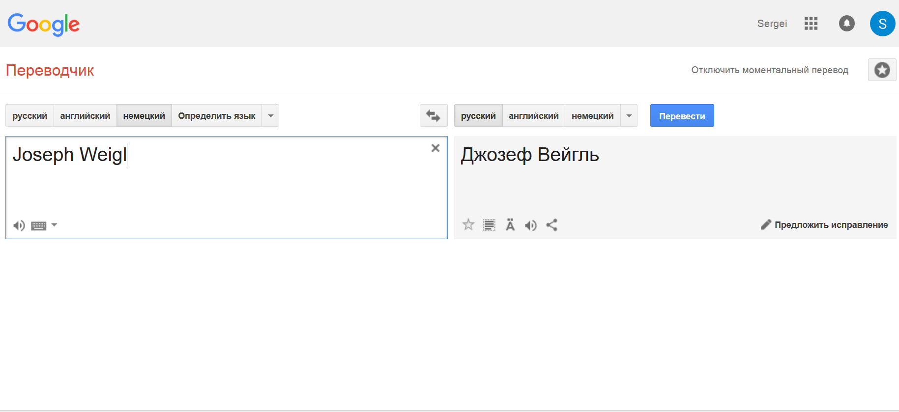
Task: Open Google notifications bell
Action: tap(846, 24)
